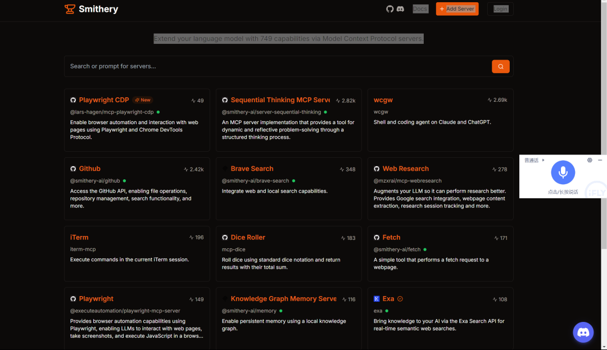The width and height of the screenshot is (607, 350).
Task: Open the Dice Roller server link
Action: pos(248,238)
